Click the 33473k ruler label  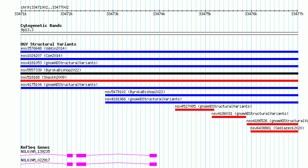click(112, 14)
